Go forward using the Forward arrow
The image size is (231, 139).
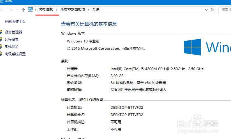tap(10, 10)
